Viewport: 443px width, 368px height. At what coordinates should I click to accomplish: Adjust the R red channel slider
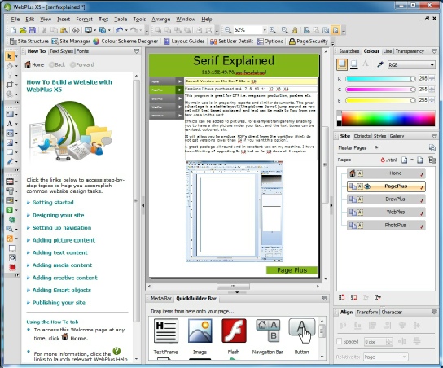[x=380, y=79]
